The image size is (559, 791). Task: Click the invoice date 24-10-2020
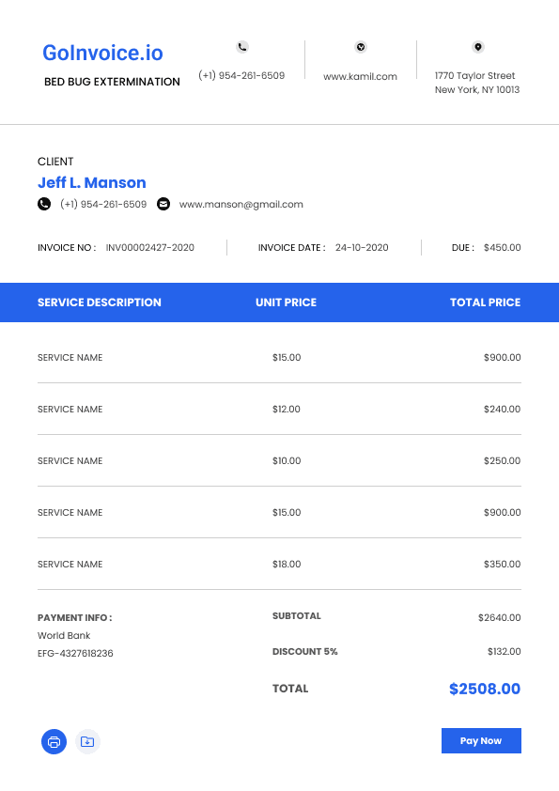click(362, 248)
